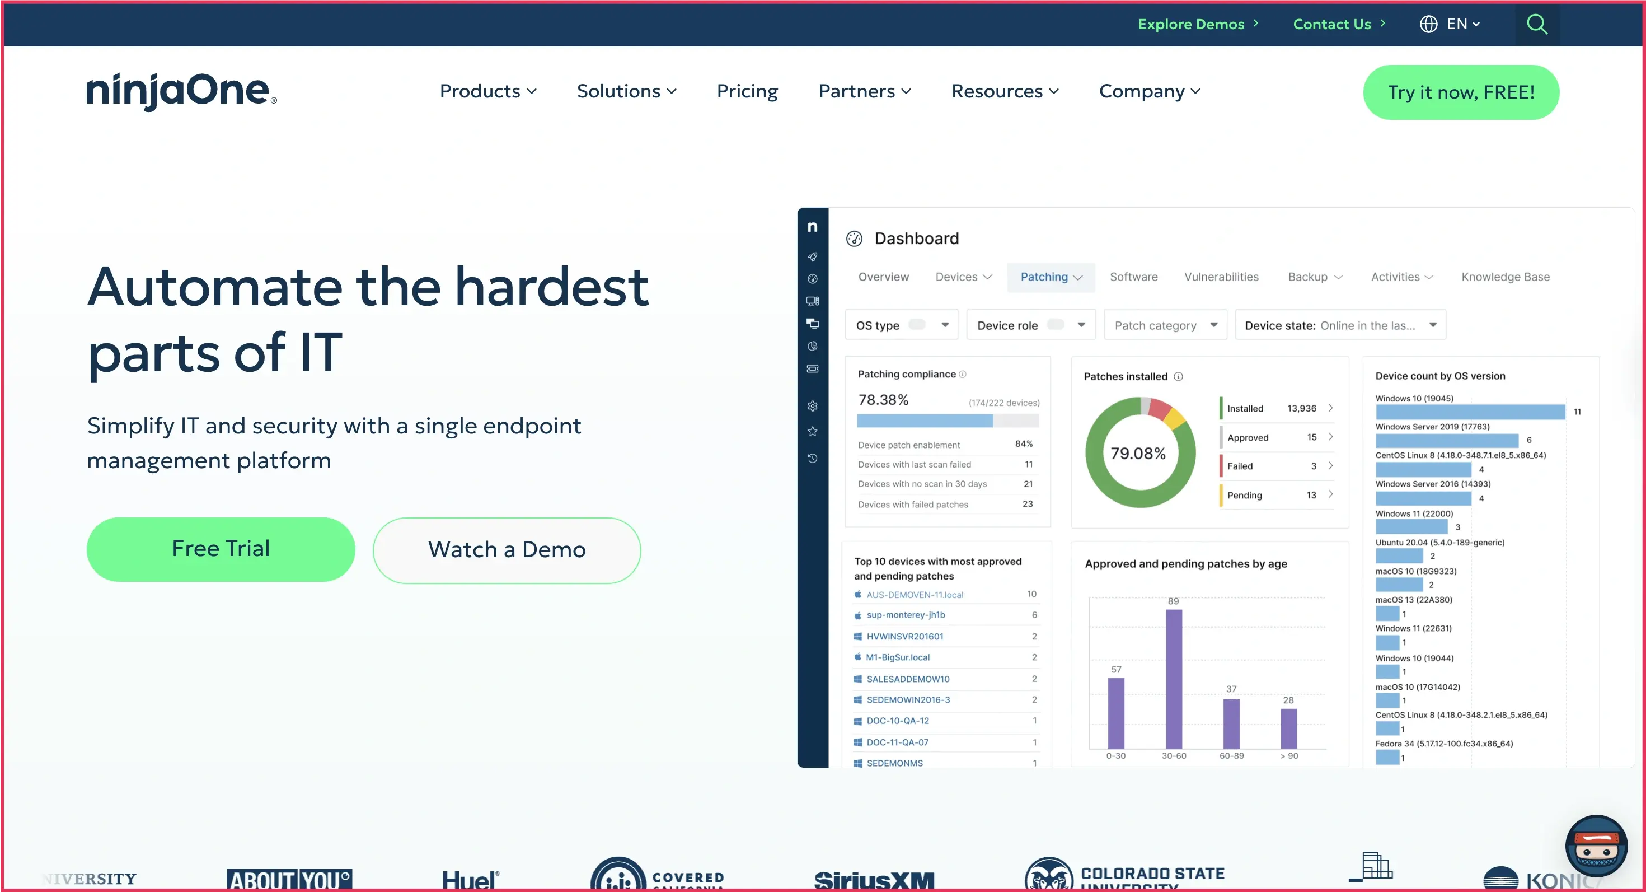The height and width of the screenshot is (892, 1646).
Task: Select the Patching dashboard tab
Action: [x=1051, y=277]
